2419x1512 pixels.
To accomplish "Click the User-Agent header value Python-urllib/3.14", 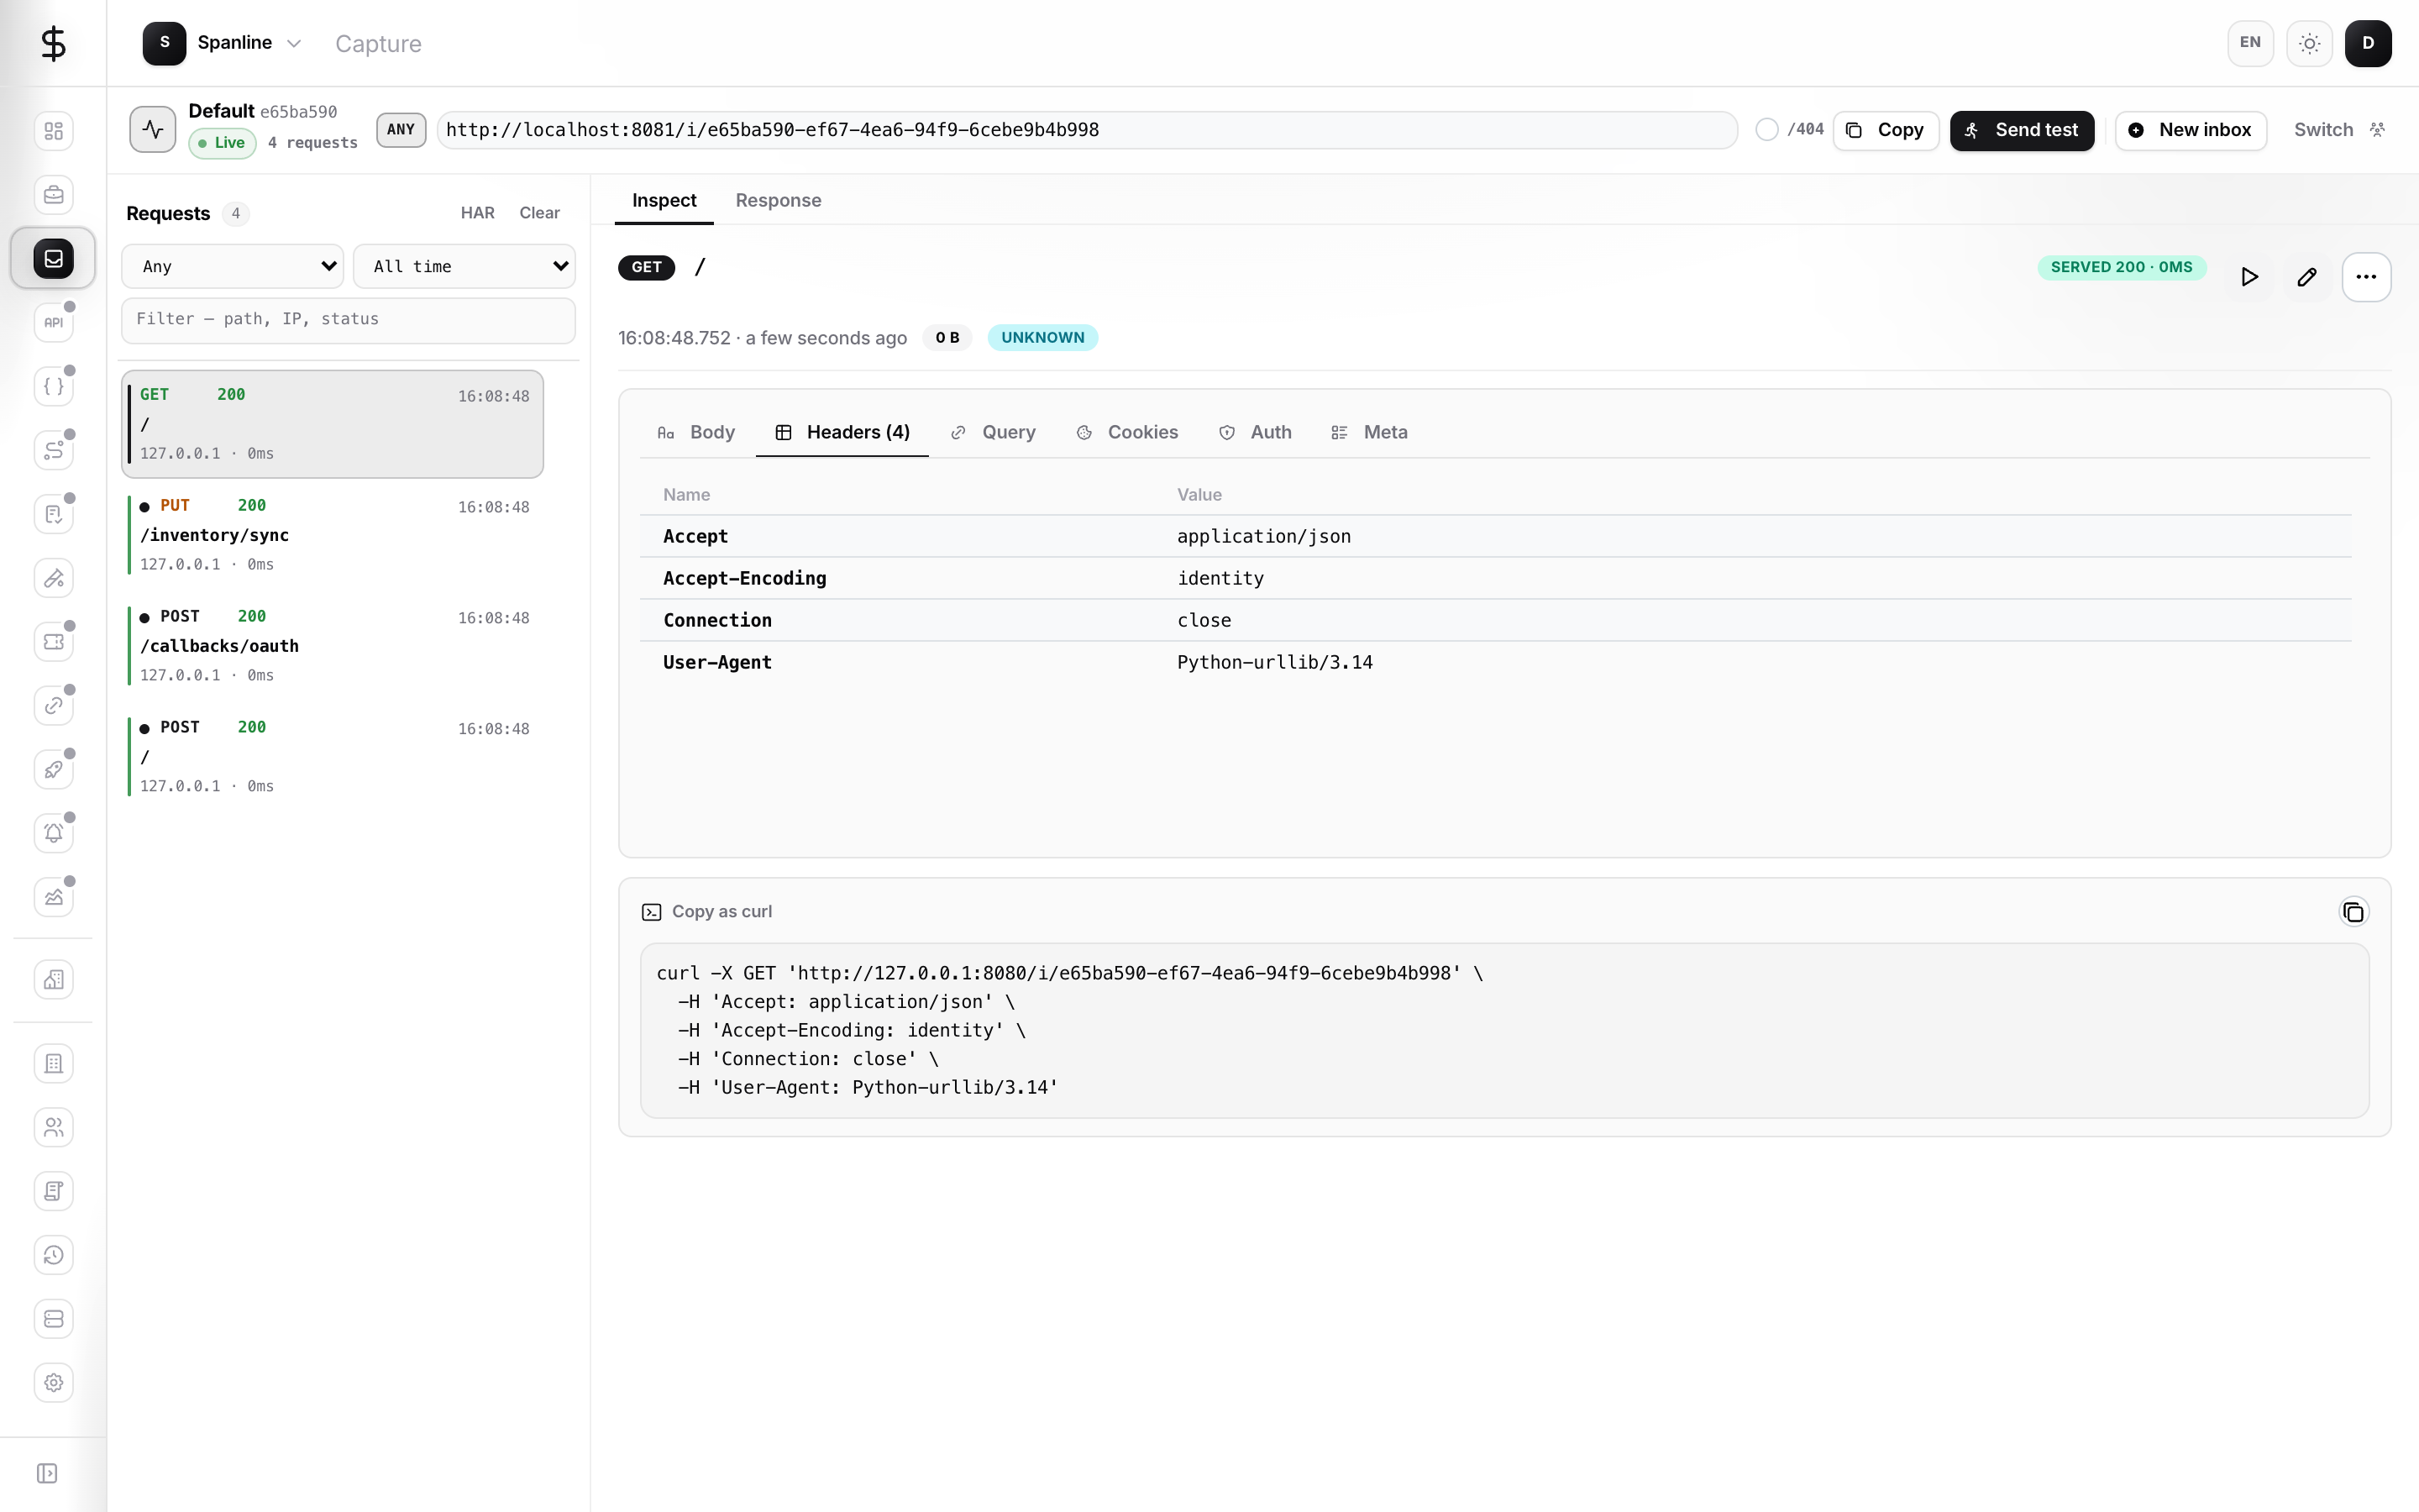I will 1274,662.
